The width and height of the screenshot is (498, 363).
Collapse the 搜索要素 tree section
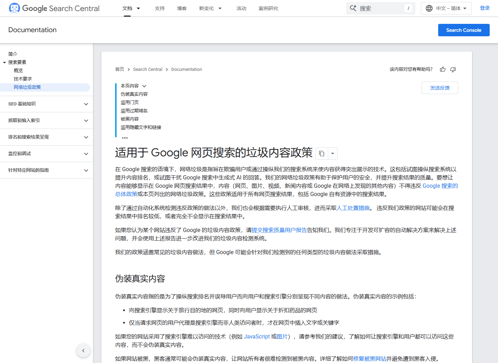[x=4, y=63]
